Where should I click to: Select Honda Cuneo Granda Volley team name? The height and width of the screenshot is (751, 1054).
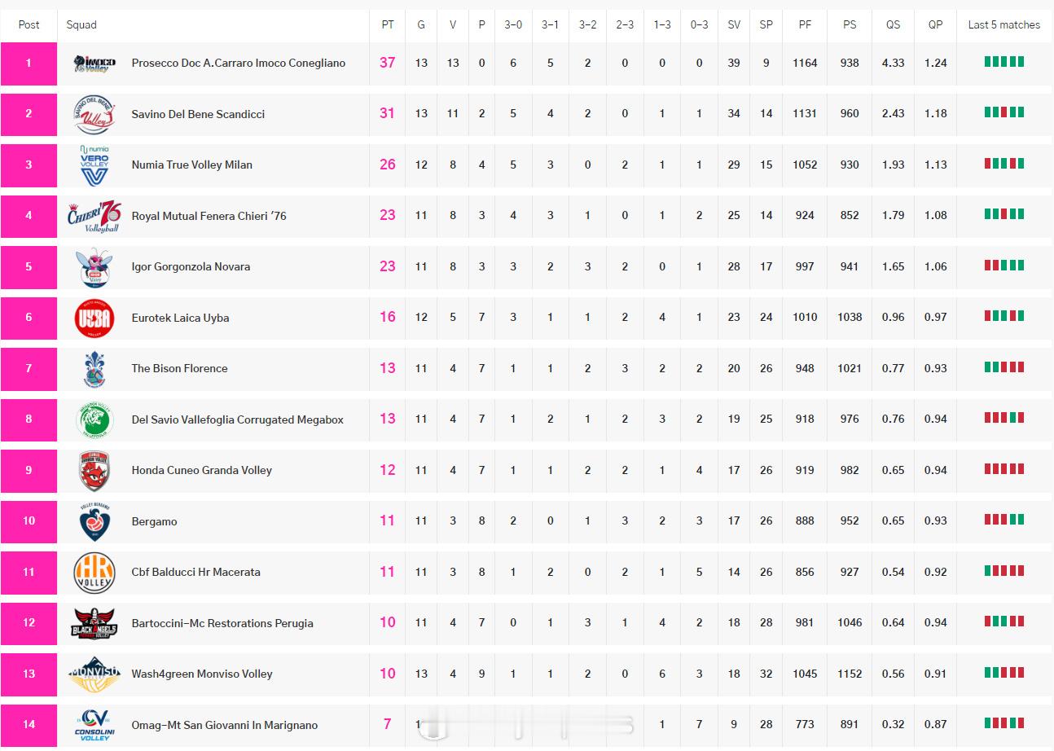pos(202,471)
